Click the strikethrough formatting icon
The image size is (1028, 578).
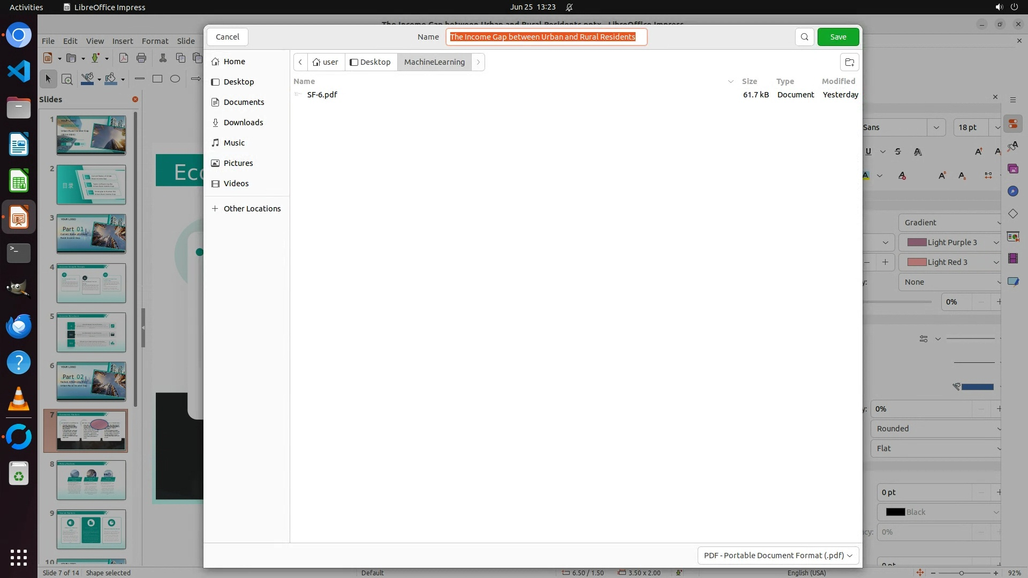pyautogui.click(x=898, y=152)
